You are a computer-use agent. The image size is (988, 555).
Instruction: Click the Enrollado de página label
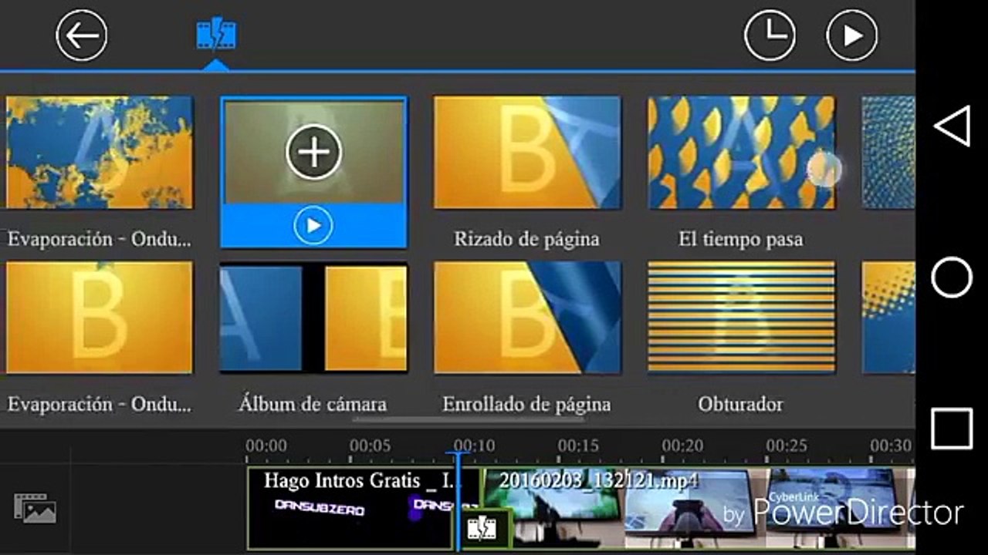point(526,404)
